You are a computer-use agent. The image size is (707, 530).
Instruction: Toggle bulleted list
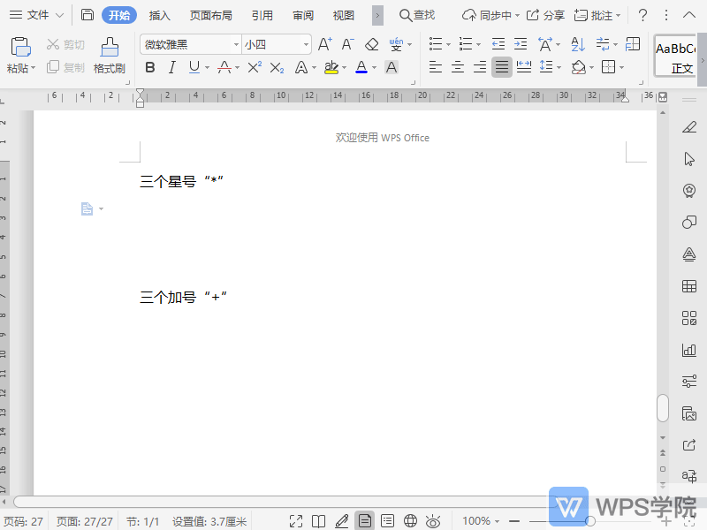pos(436,44)
